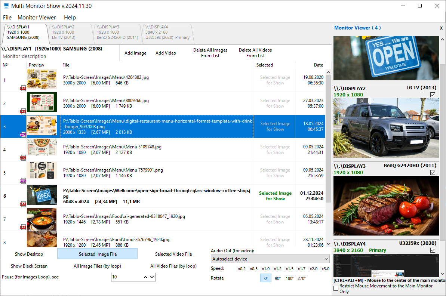Image resolution: width=446 pixels, height=296 pixels.
Task: Click the PNG file type icon on row 5
Action: (x=23, y=181)
